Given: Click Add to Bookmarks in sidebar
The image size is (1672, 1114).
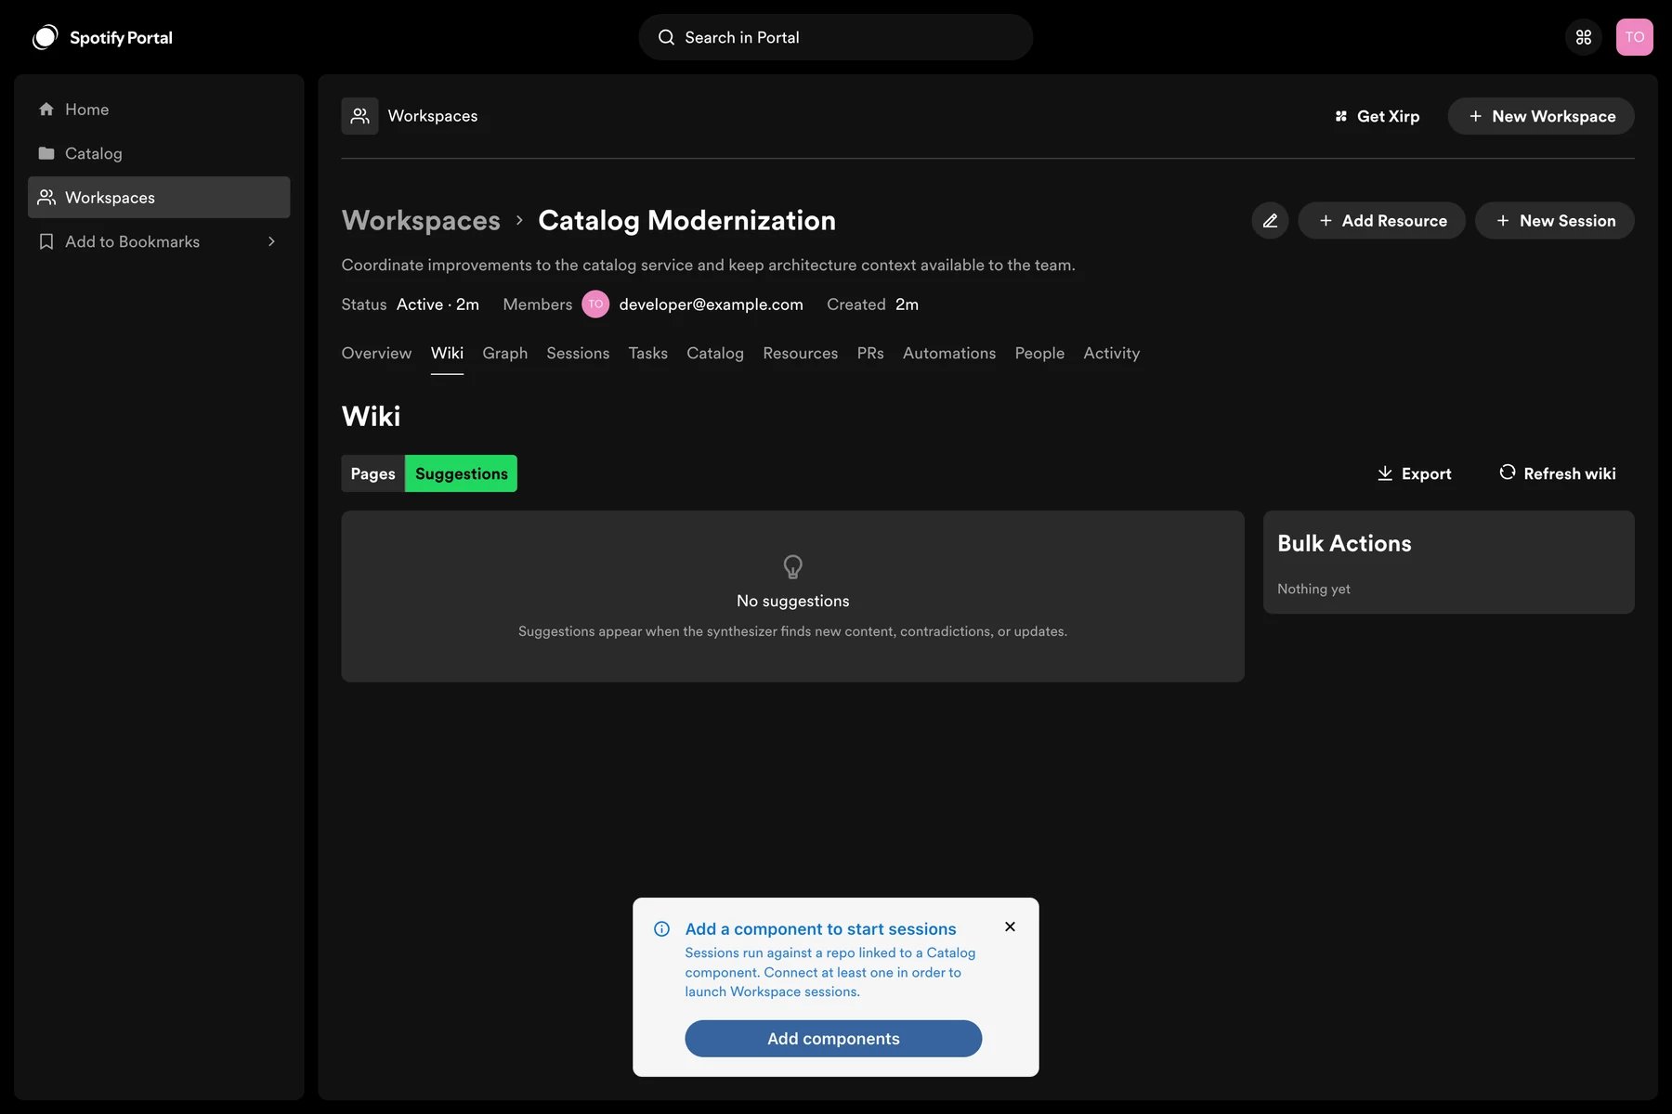Looking at the screenshot, I should (x=159, y=241).
